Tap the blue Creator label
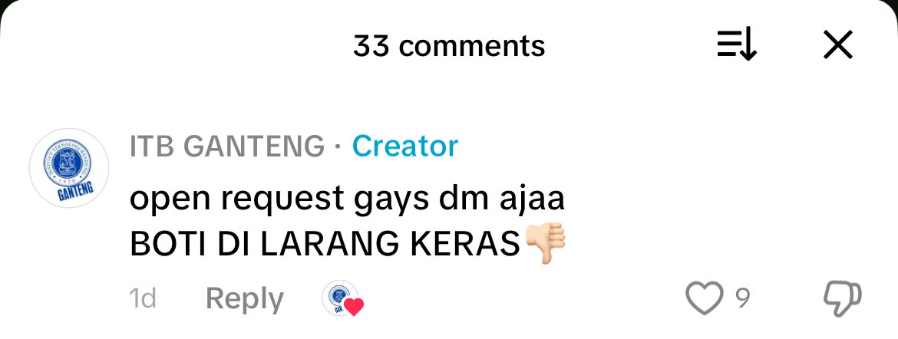Viewport: 898px width, 339px height. [405, 146]
